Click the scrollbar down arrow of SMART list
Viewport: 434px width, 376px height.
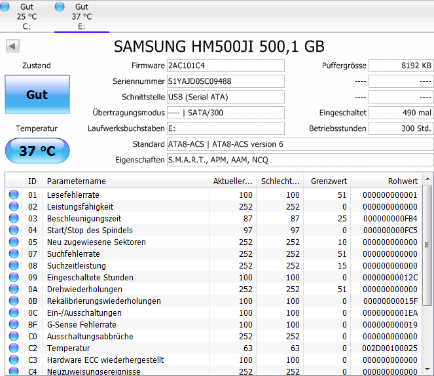(x=427, y=369)
